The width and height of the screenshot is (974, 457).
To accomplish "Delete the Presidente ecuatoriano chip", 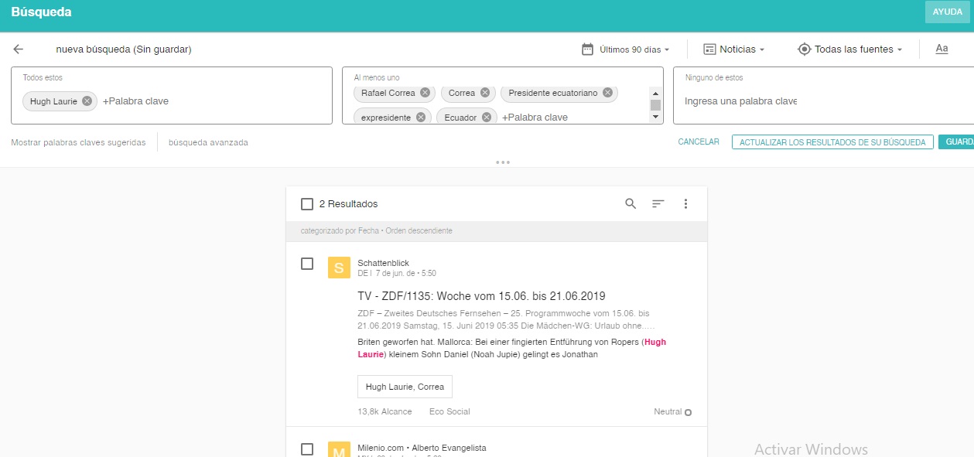I will (x=608, y=93).
